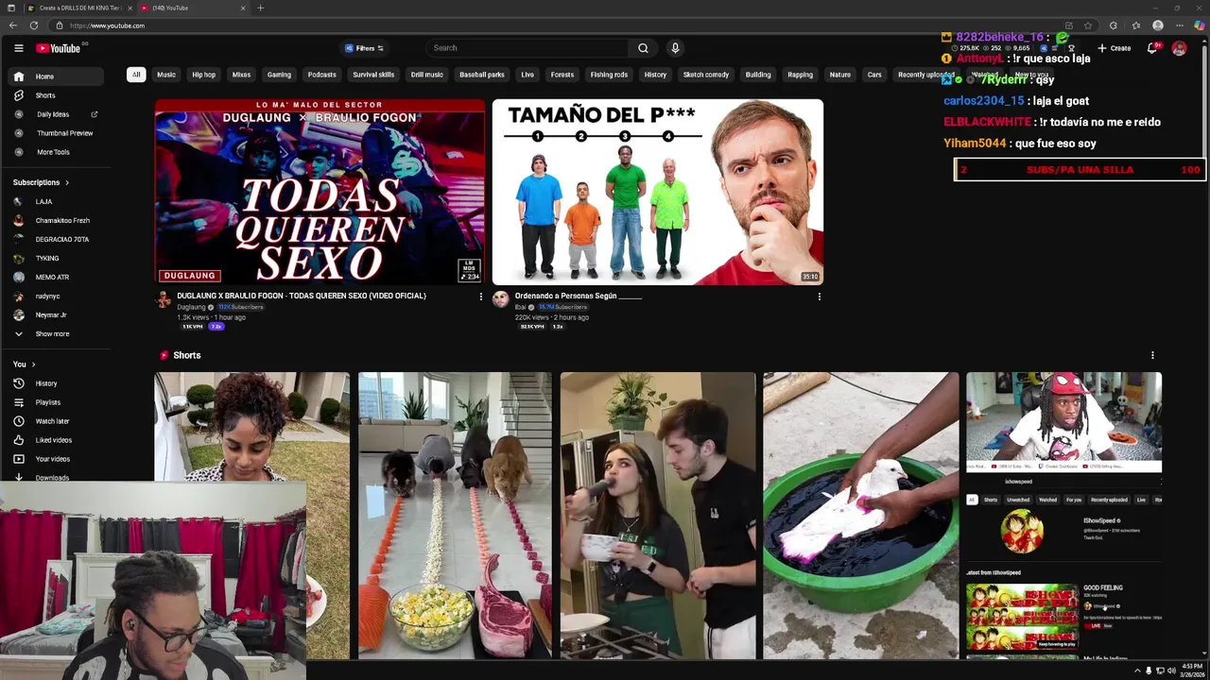Open YouTube notifications bell
The height and width of the screenshot is (680, 1210).
pyautogui.click(x=1151, y=48)
